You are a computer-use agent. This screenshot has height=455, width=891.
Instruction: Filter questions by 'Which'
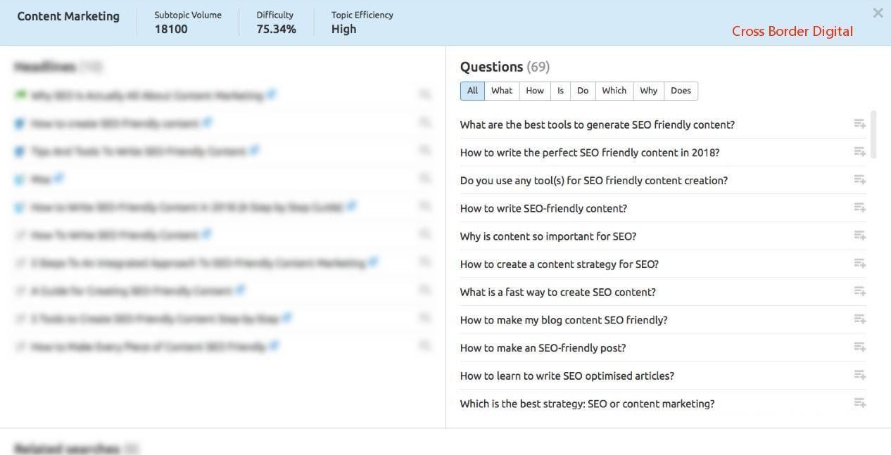pyautogui.click(x=614, y=91)
